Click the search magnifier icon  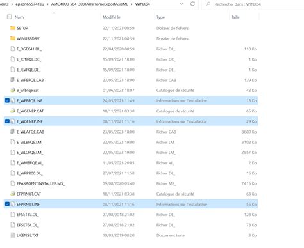point(208,4)
